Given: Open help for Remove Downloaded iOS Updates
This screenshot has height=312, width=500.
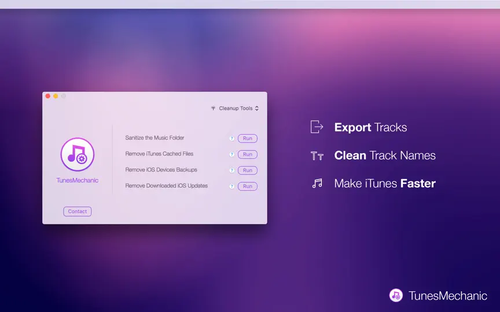Looking at the screenshot, I should tap(232, 186).
